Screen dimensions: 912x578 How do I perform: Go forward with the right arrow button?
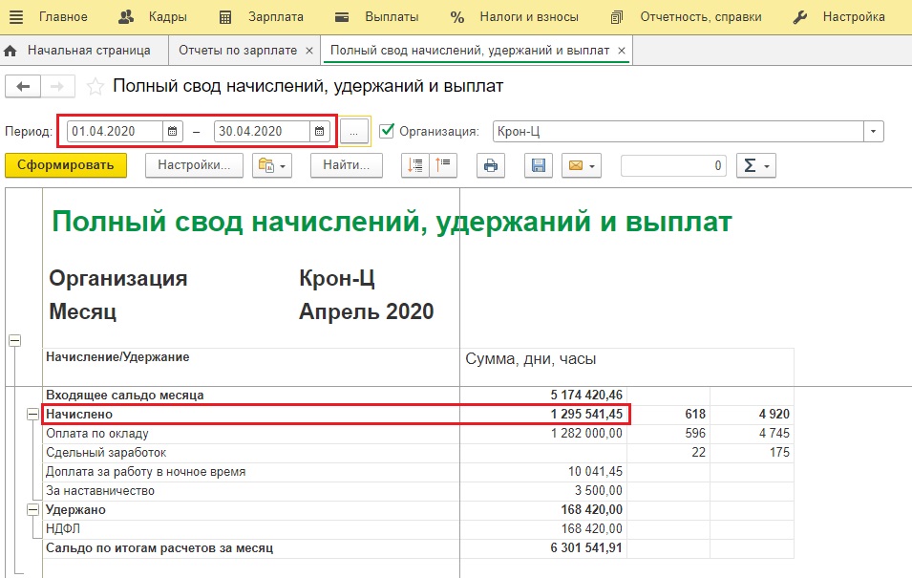point(57,87)
